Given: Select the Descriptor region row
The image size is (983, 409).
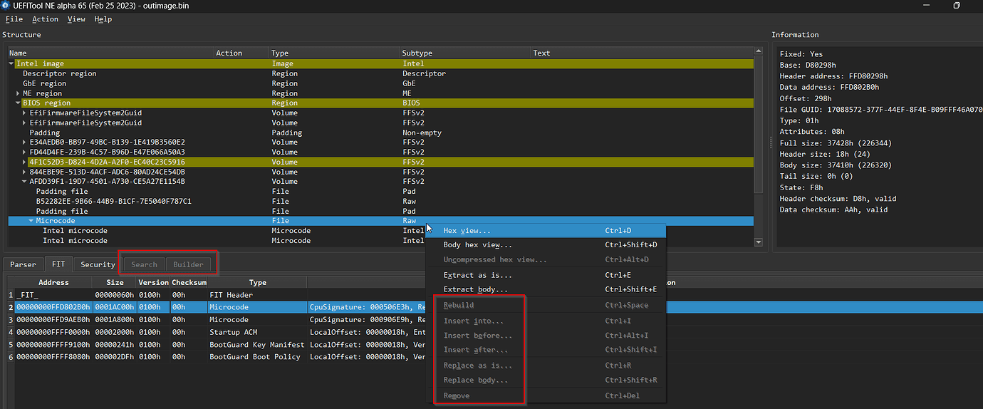Looking at the screenshot, I should pyautogui.click(x=380, y=73).
